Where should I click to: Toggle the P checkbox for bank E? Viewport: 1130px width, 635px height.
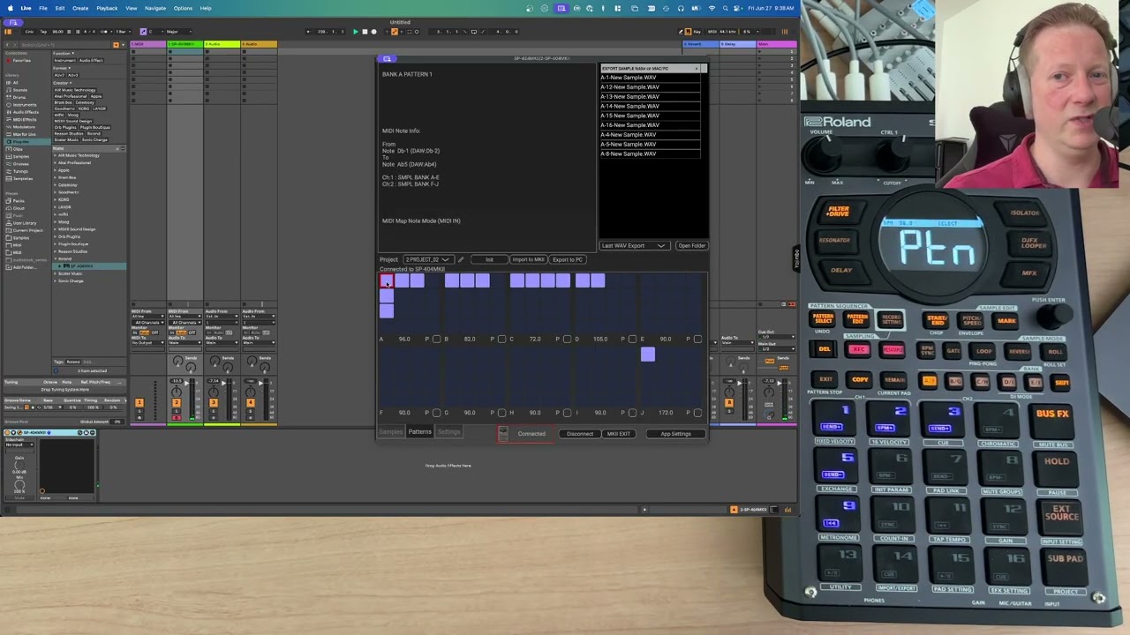pyautogui.click(x=697, y=339)
